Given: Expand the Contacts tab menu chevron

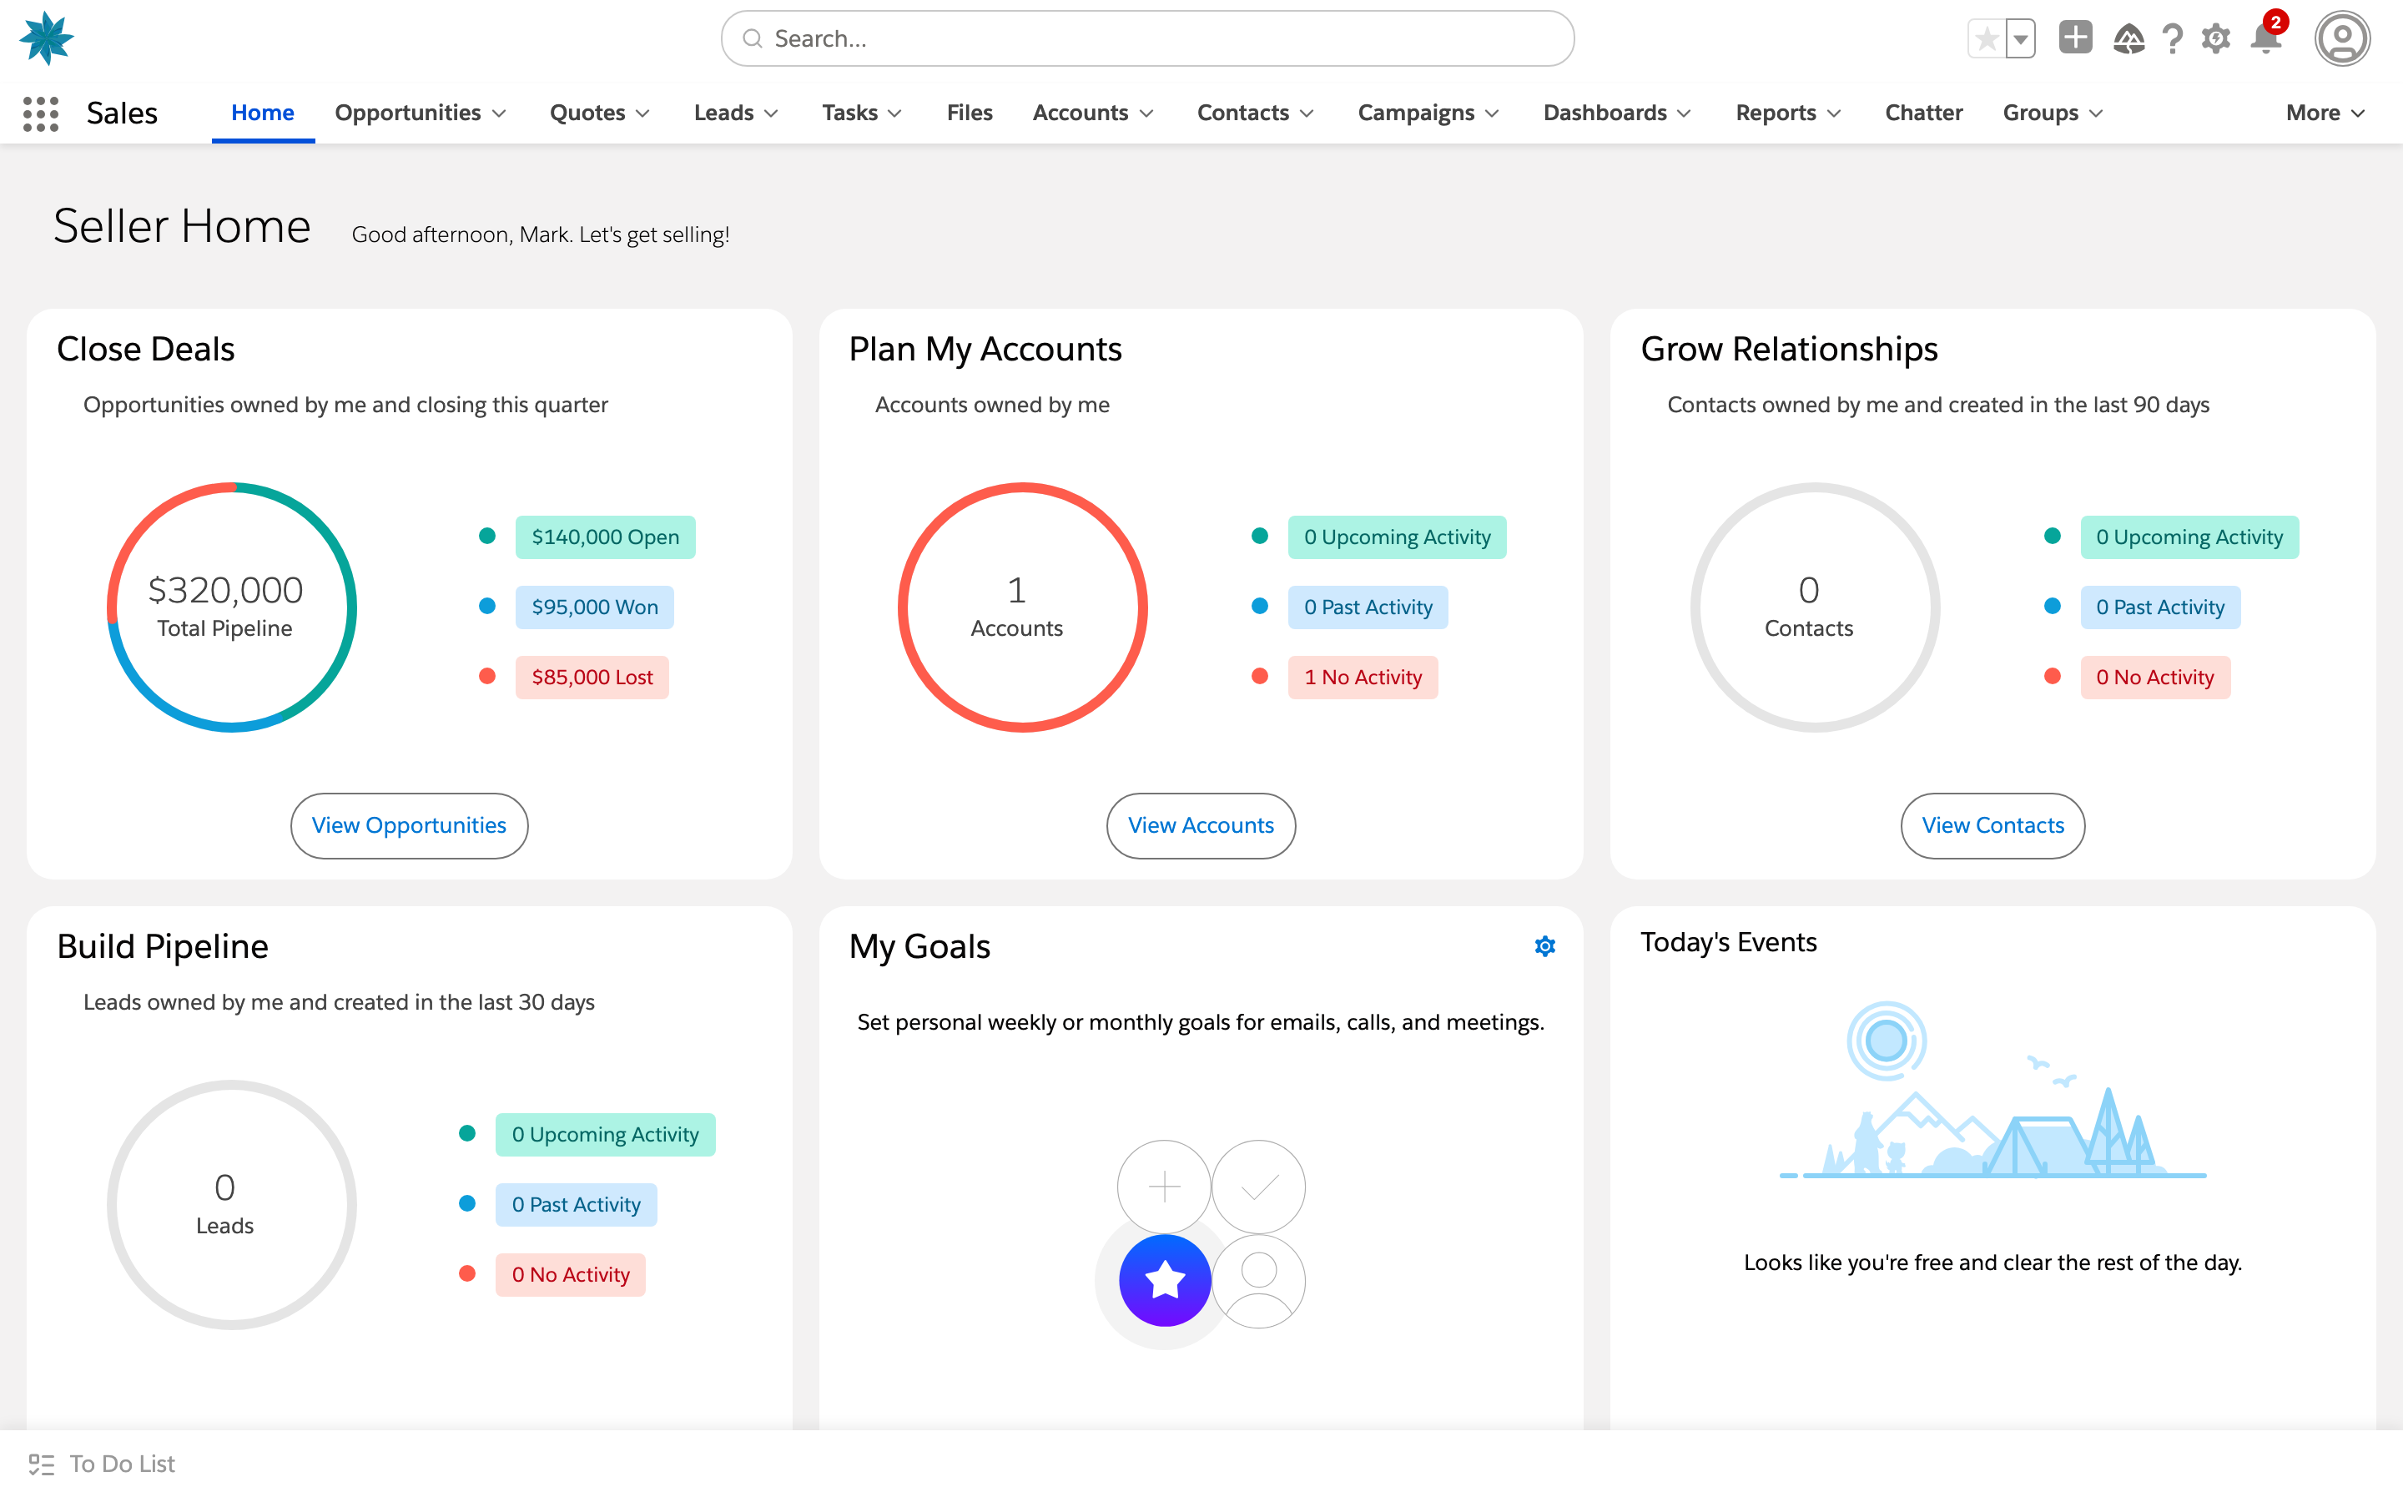Looking at the screenshot, I should point(1307,113).
